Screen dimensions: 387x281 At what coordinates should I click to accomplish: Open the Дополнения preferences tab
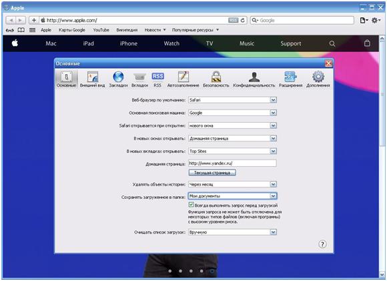(318, 79)
